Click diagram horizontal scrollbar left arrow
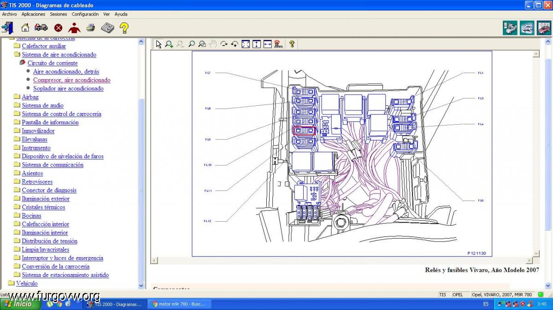553x310 pixels. click(x=154, y=260)
